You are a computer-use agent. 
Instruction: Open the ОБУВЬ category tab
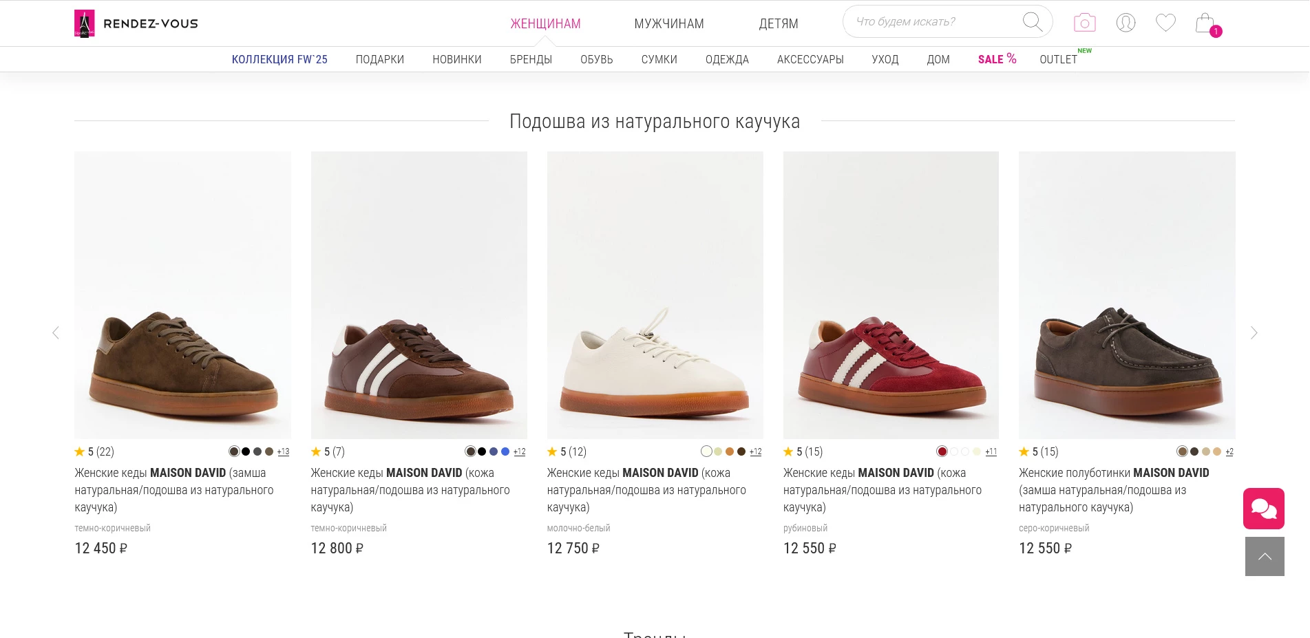(596, 59)
